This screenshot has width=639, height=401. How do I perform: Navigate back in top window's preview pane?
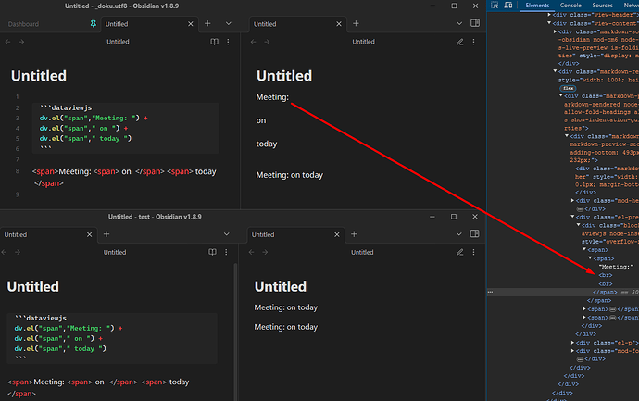pyautogui.click(x=254, y=42)
